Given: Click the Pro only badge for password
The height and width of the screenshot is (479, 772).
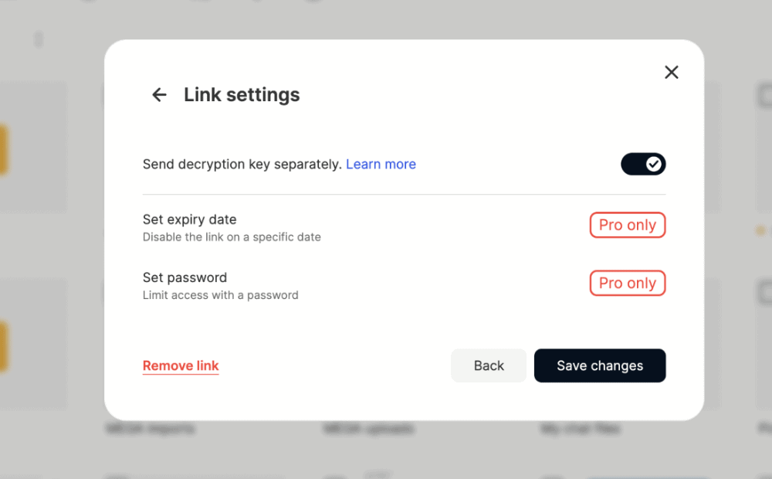Looking at the screenshot, I should click(627, 283).
